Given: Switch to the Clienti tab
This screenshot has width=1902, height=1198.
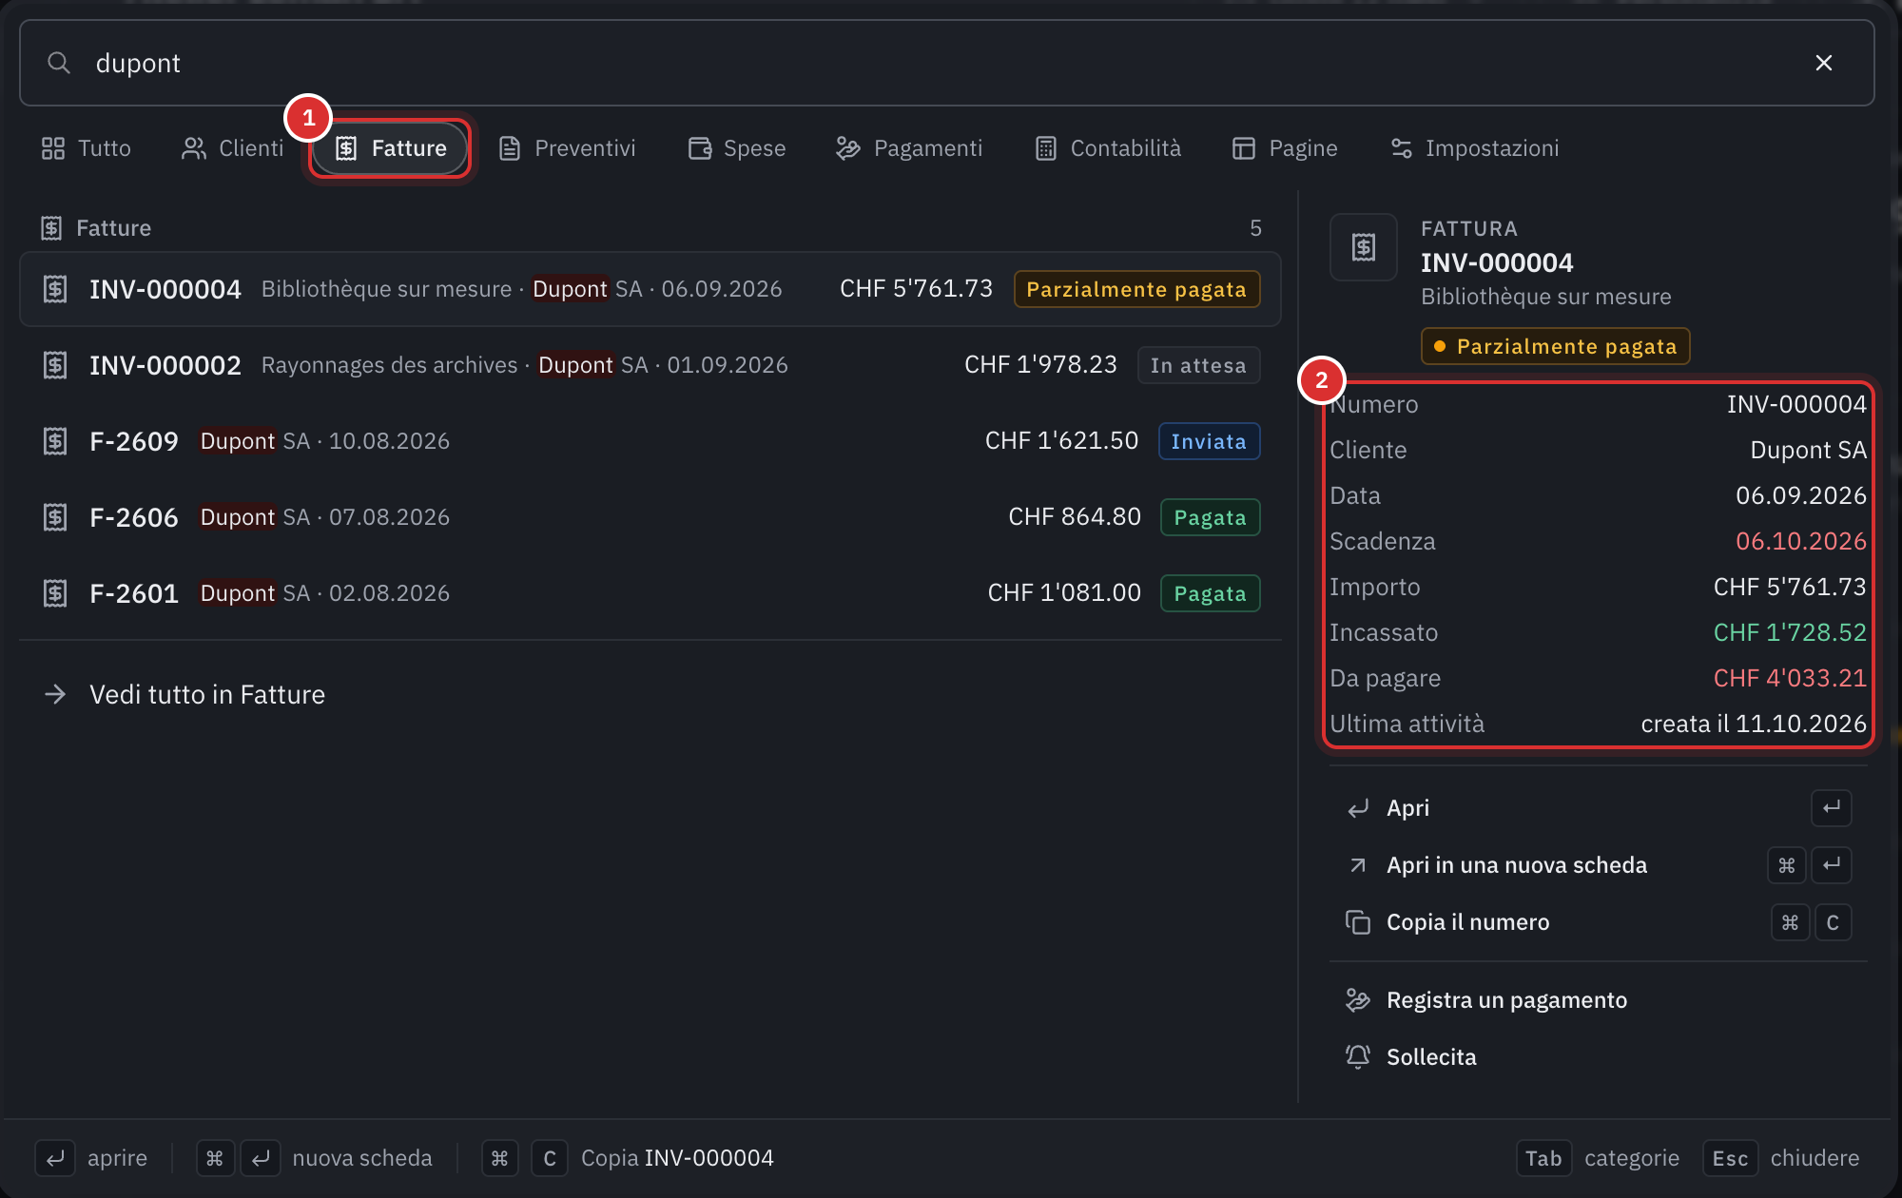Looking at the screenshot, I should pos(233,148).
